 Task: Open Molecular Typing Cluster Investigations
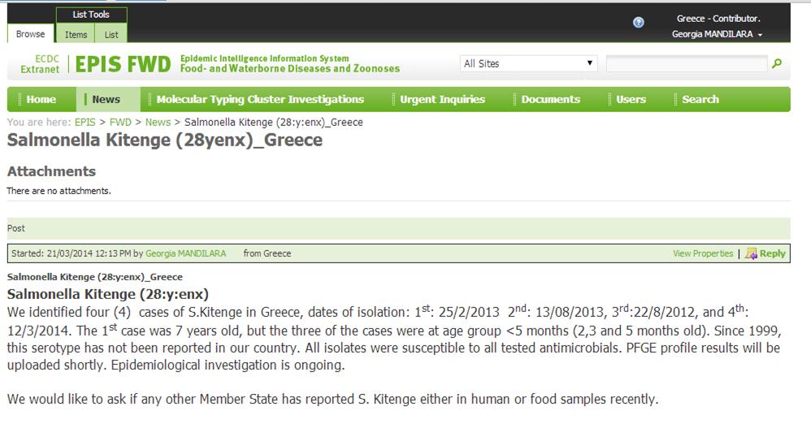click(260, 99)
